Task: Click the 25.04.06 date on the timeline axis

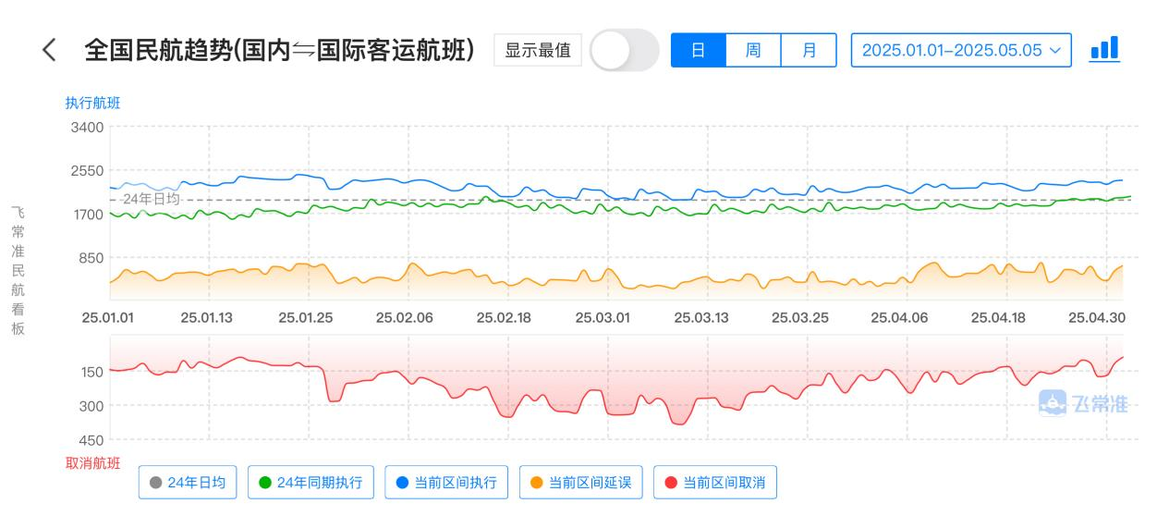Action: [x=899, y=317]
